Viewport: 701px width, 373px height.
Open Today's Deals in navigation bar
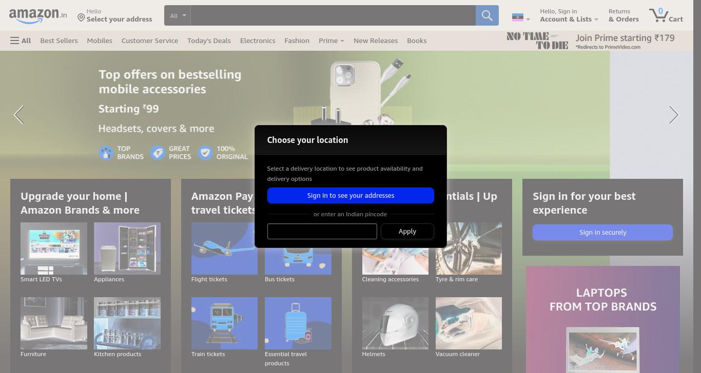(209, 40)
